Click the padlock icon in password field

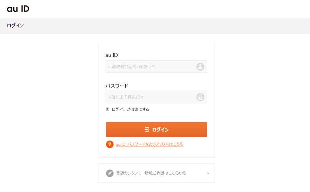coord(200,97)
